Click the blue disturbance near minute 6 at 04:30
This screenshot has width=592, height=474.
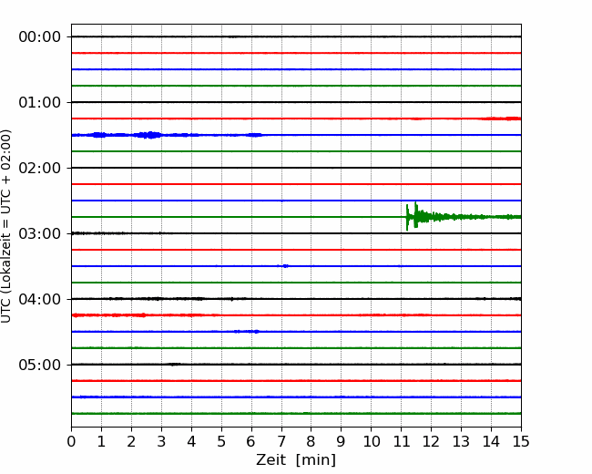pyautogui.click(x=247, y=332)
